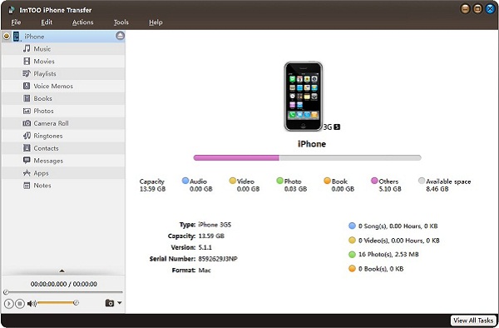The image size is (499, 328).
Task: Select the Movies film icon
Action: pyautogui.click(x=27, y=61)
